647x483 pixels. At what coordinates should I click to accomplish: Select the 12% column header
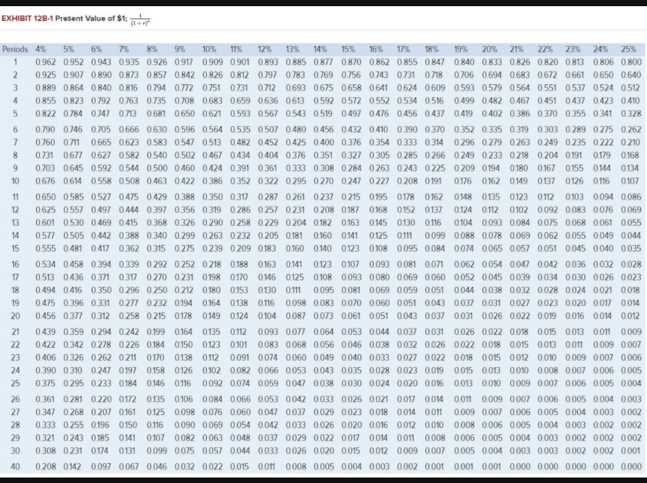click(264, 49)
